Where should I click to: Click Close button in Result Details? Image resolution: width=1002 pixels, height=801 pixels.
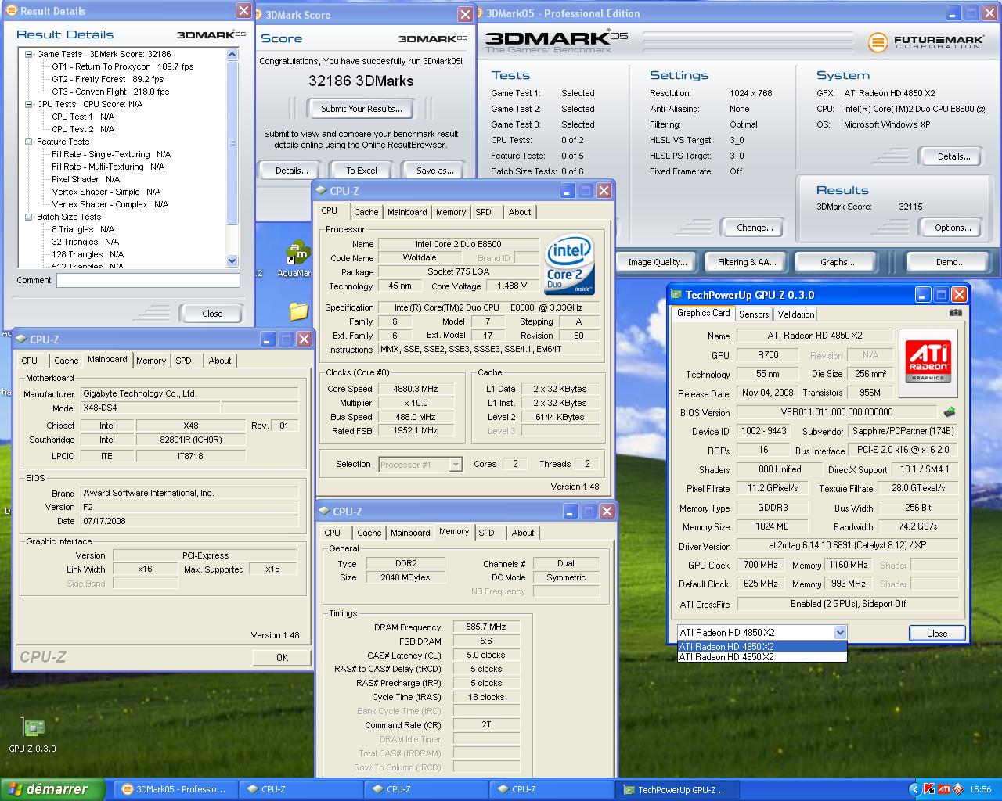point(212,314)
